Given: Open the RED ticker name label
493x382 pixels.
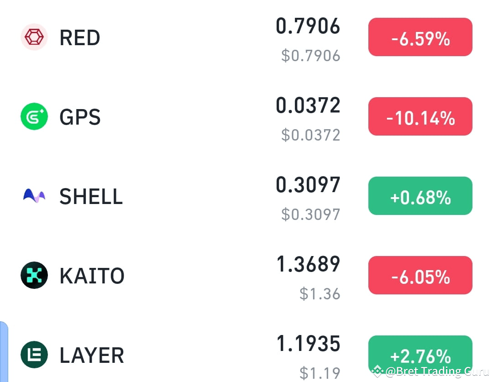Looking at the screenshot, I should click(x=79, y=37).
